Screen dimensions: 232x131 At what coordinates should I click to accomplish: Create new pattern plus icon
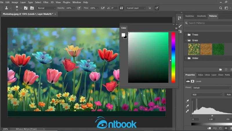226,70
